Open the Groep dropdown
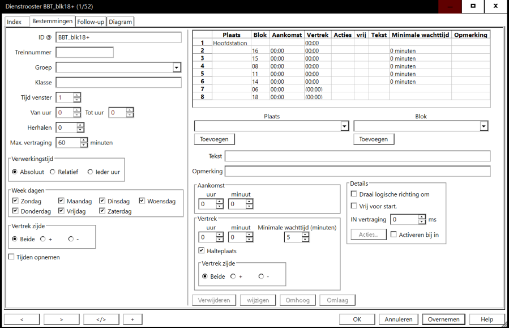Image resolution: width=509 pixels, height=328 pixels. 177,68
